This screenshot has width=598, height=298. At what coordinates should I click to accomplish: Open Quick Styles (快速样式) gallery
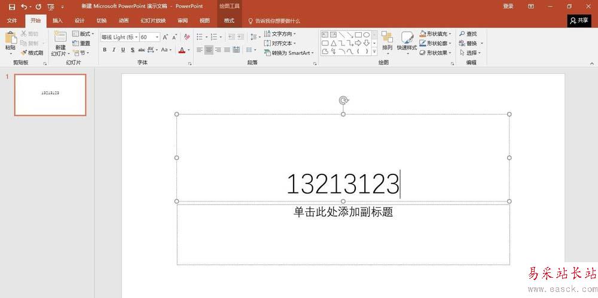click(x=407, y=42)
